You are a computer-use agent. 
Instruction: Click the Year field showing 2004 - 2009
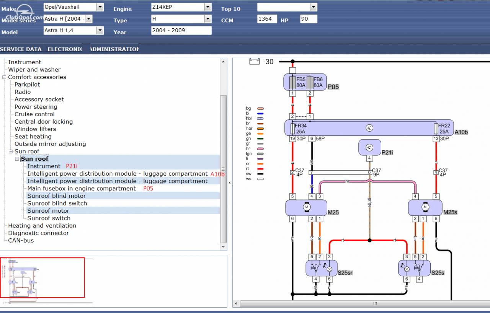coord(181,30)
